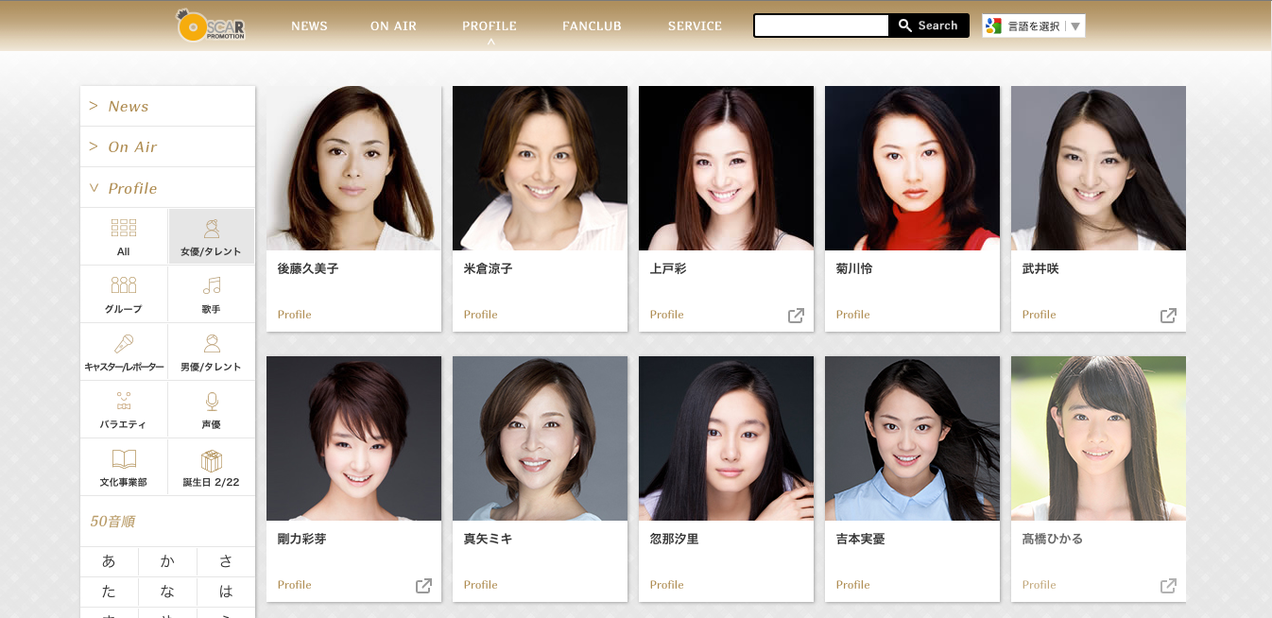
Task: Open external link icon on 上戸彩 card
Action: (796, 316)
